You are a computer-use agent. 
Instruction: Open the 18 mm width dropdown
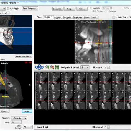click(x=4, y=111)
